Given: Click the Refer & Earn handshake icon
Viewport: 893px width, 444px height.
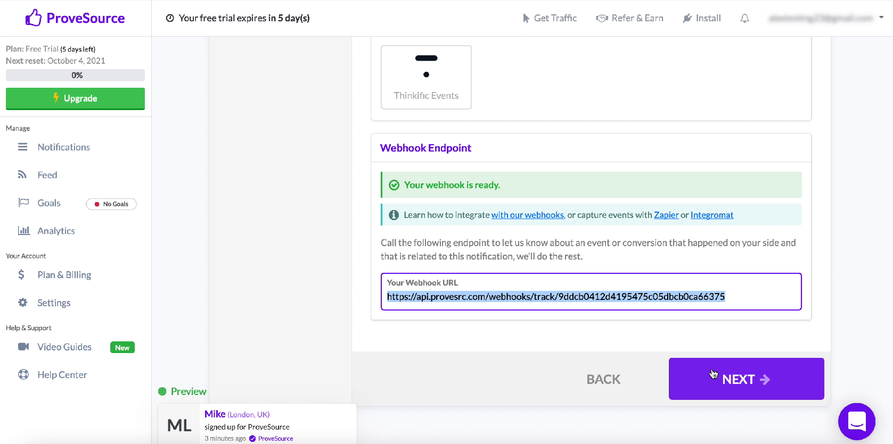Looking at the screenshot, I should point(602,18).
